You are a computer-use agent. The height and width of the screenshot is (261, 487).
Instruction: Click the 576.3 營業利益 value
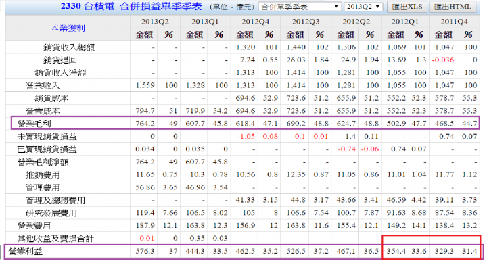[145, 251]
